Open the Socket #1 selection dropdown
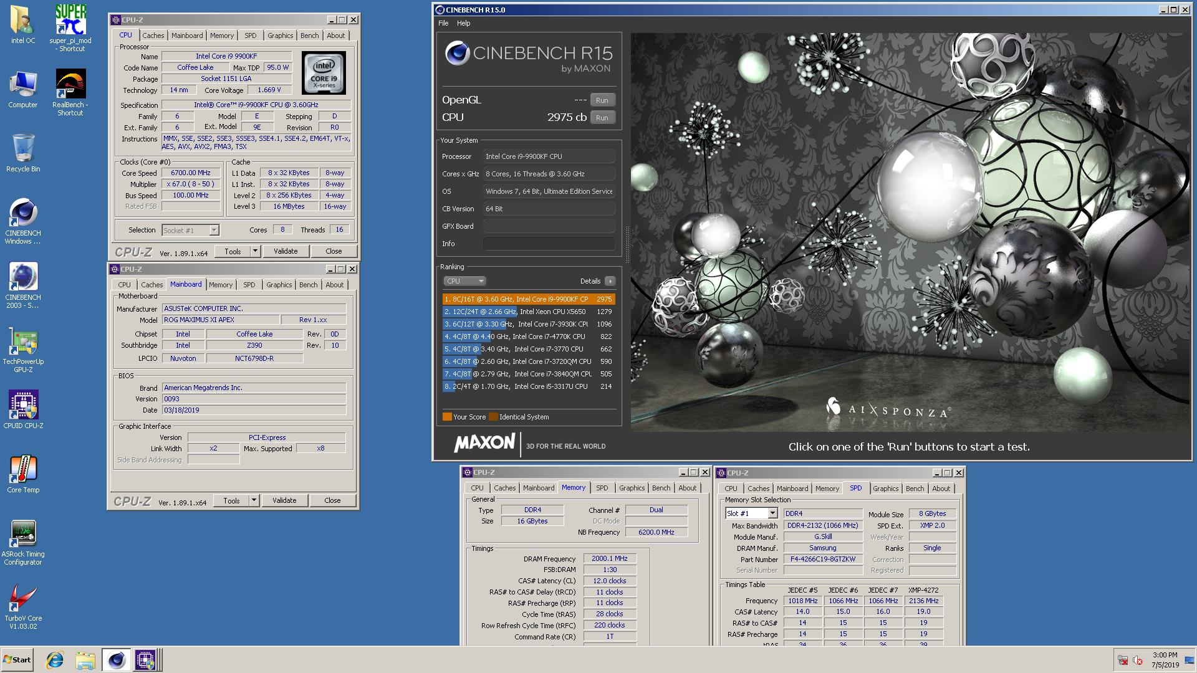 click(191, 231)
